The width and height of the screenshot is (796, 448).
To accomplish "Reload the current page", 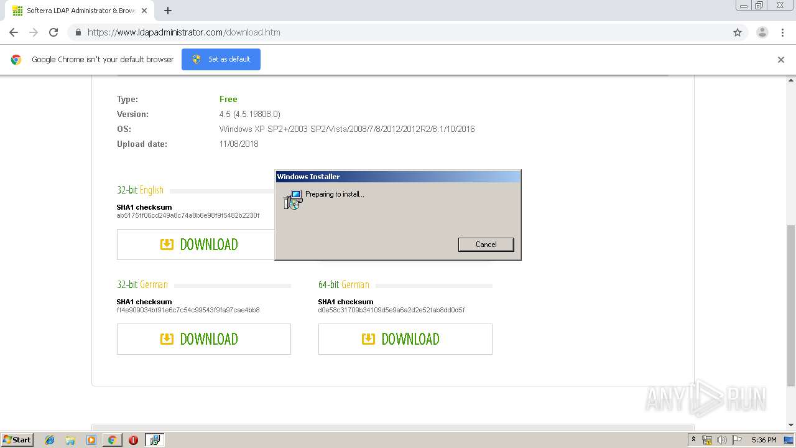I will pyautogui.click(x=53, y=32).
